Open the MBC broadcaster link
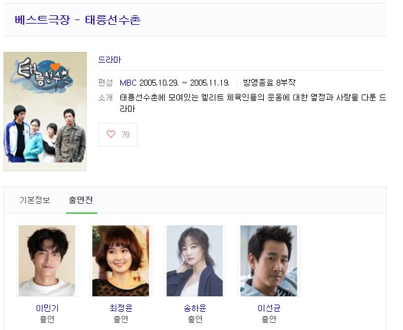The image size is (403, 330). tap(128, 83)
